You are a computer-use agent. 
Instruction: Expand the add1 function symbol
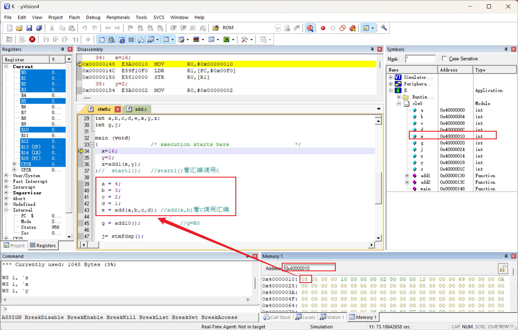tap(407, 176)
